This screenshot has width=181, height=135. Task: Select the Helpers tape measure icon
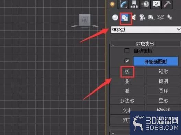pyautogui.click(x=151, y=17)
